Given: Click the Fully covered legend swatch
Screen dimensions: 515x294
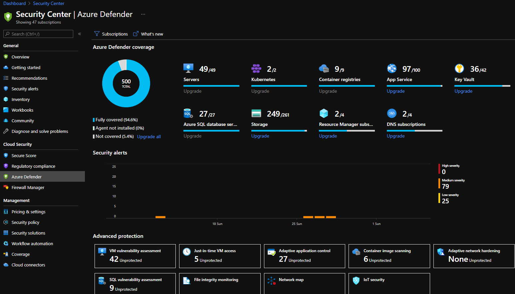Looking at the screenshot, I should (x=95, y=119).
